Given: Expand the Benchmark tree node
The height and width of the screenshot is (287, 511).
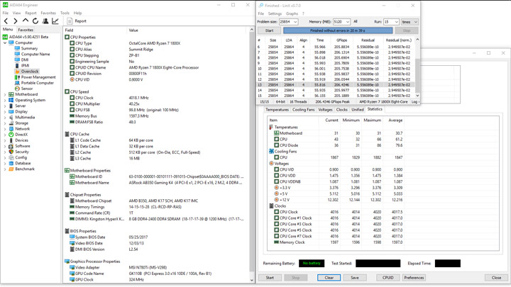Looking at the screenshot, I should 5,169.
